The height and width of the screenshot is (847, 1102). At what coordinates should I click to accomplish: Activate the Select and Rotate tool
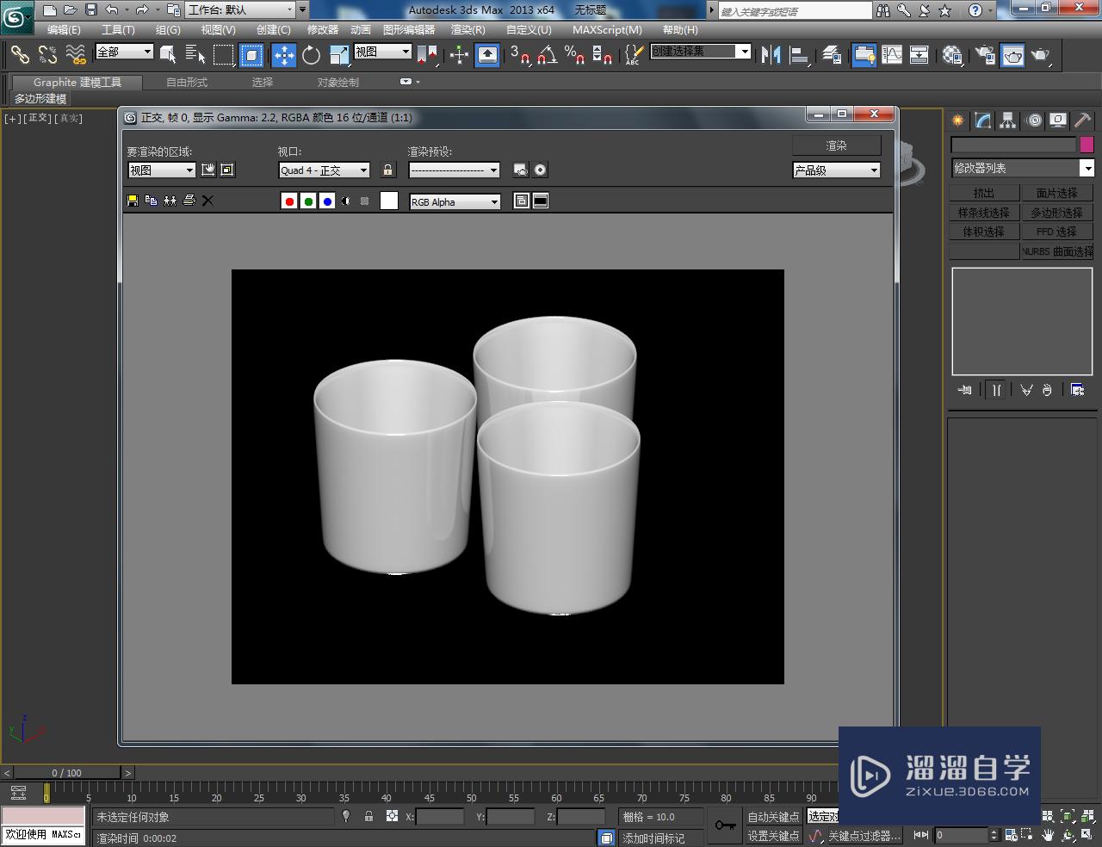coord(311,55)
